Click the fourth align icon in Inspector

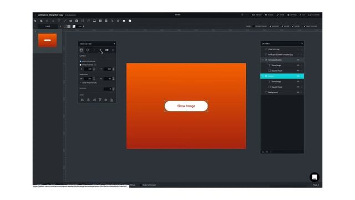[x=100, y=100]
